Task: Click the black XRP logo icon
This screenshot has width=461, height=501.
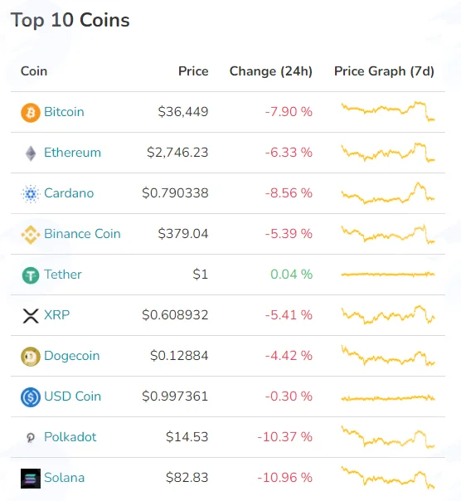Action: [x=31, y=316]
